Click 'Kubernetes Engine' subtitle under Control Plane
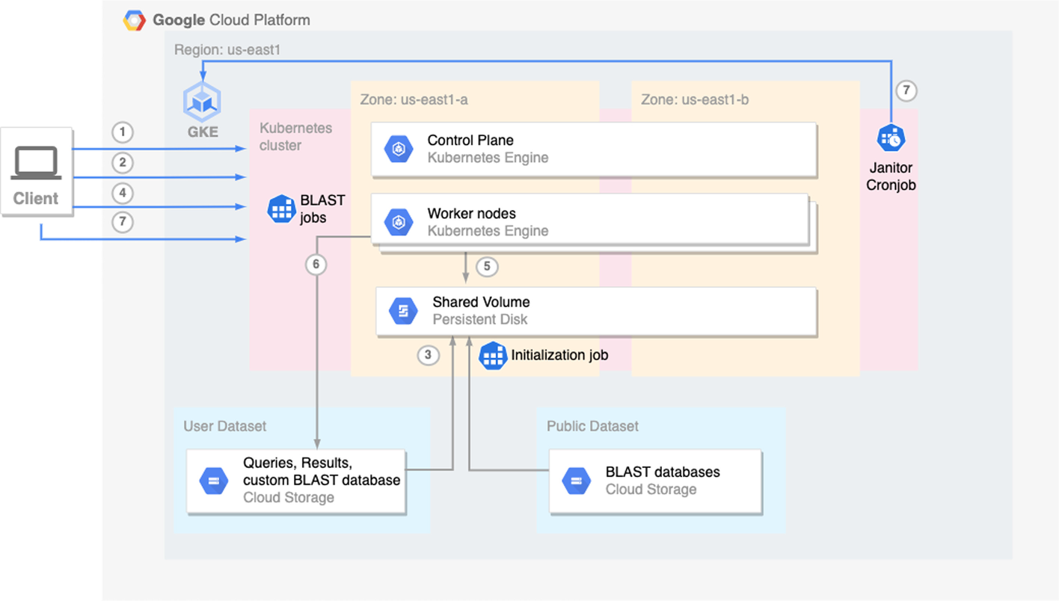Viewport: 1059px width, 601px height. click(488, 158)
